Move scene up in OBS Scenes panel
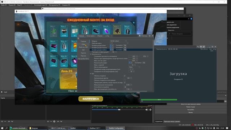Image resolution: width=231 pixels, height=130 pixels. [9, 121]
